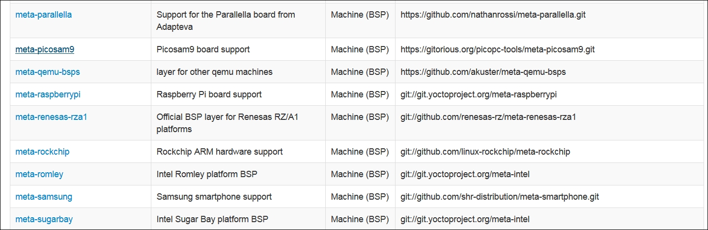
Task: Click the Rockchip ARM hardware support description
Action: pyautogui.click(x=220, y=152)
